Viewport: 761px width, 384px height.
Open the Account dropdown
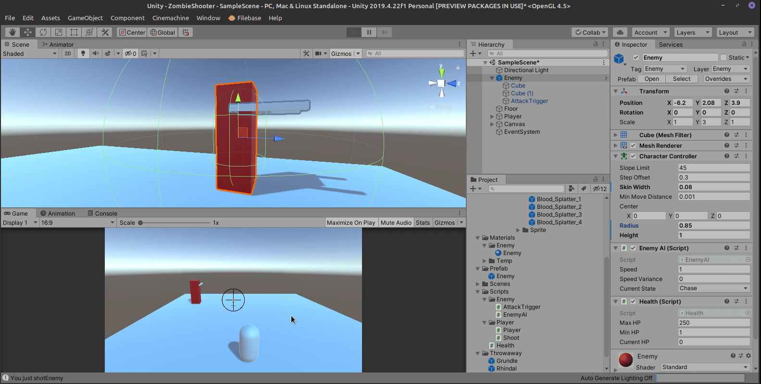650,32
